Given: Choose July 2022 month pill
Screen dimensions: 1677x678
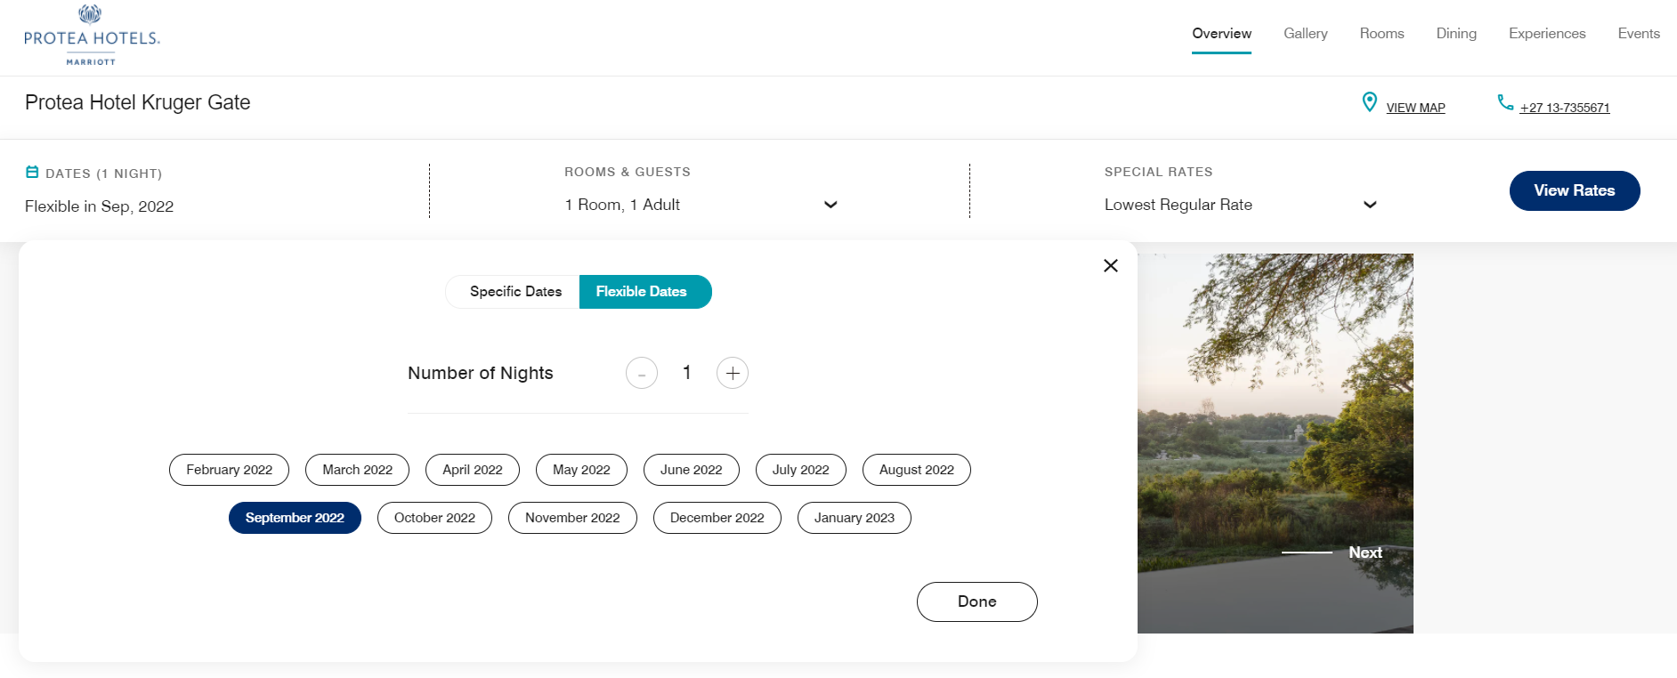Looking at the screenshot, I should [x=801, y=470].
